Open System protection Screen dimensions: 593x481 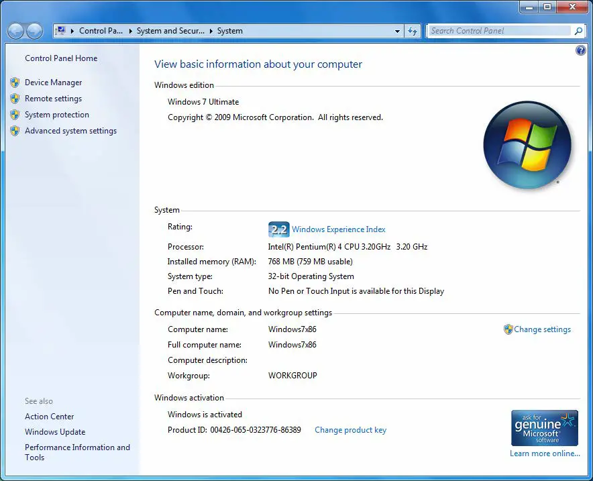coord(57,115)
